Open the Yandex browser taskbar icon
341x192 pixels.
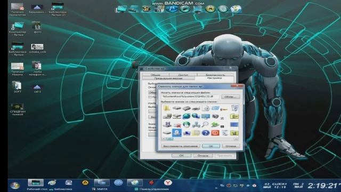168,183
